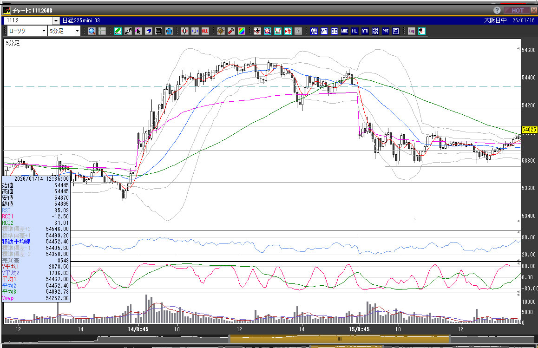Toggle the BB Bollinger Bands indicator
Screen dimensions: 538x348
tap(335, 31)
